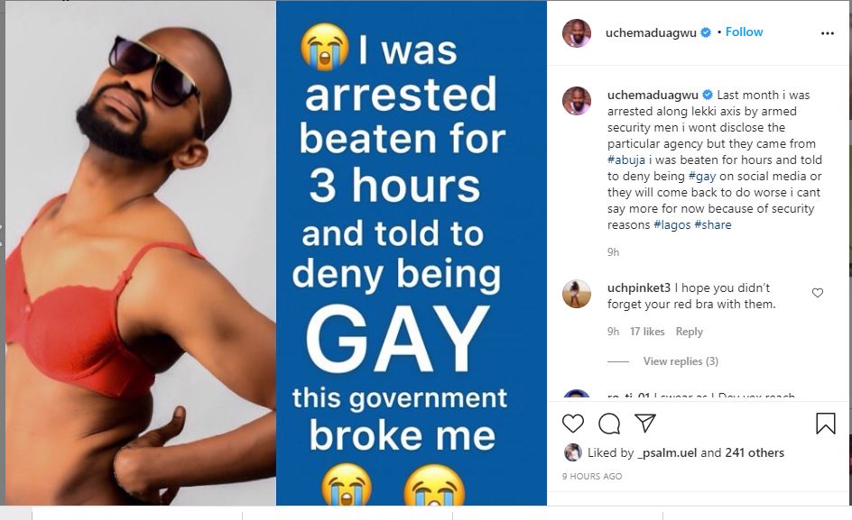Click the verified badge in the header
Image resolution: width=852 pixels, height=520 pixels.
[x=706, y=32]
